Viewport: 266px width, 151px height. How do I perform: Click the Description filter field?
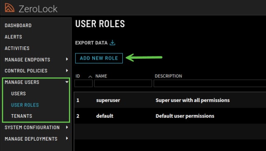point(210,84)
